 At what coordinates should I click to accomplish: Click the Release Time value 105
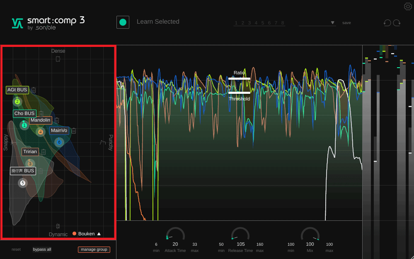(240, 244)
